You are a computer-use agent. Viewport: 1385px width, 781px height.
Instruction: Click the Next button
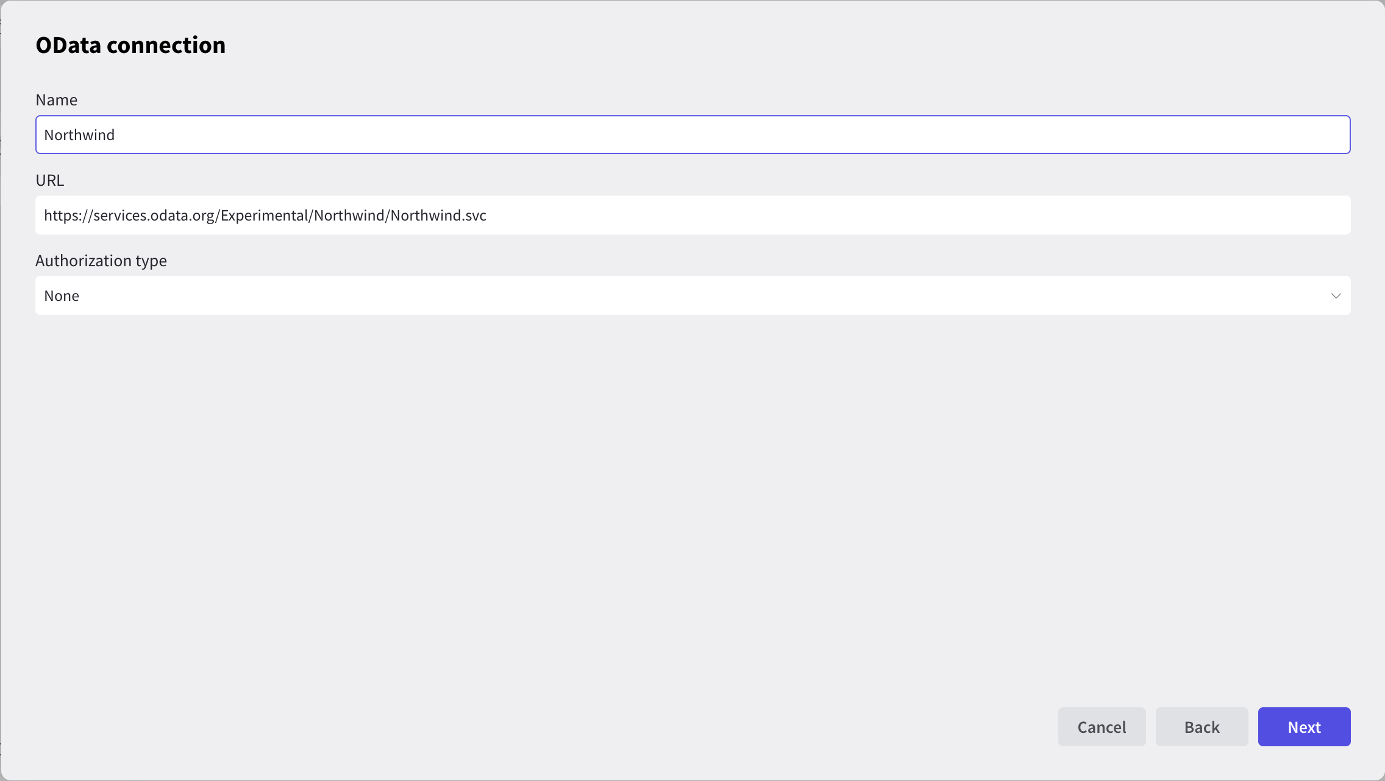1304,727
